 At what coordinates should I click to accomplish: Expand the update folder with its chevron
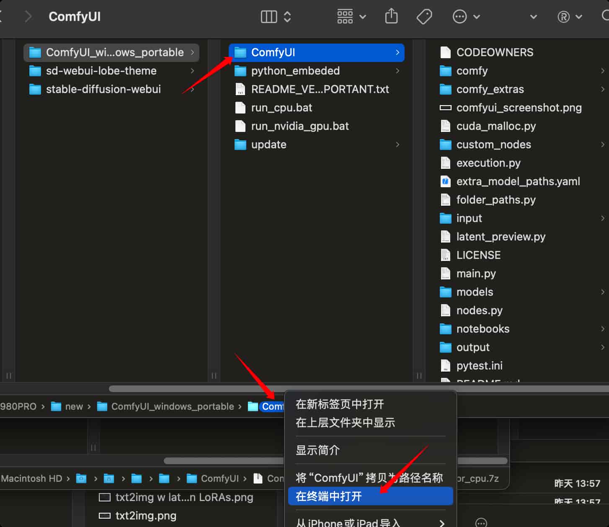coord(397,145)
